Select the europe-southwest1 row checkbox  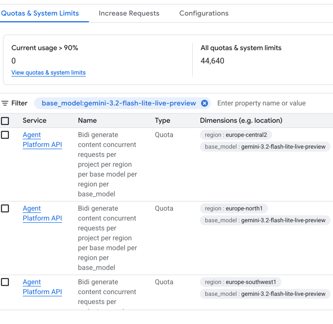pyautogui.click(x=5, y=282)
